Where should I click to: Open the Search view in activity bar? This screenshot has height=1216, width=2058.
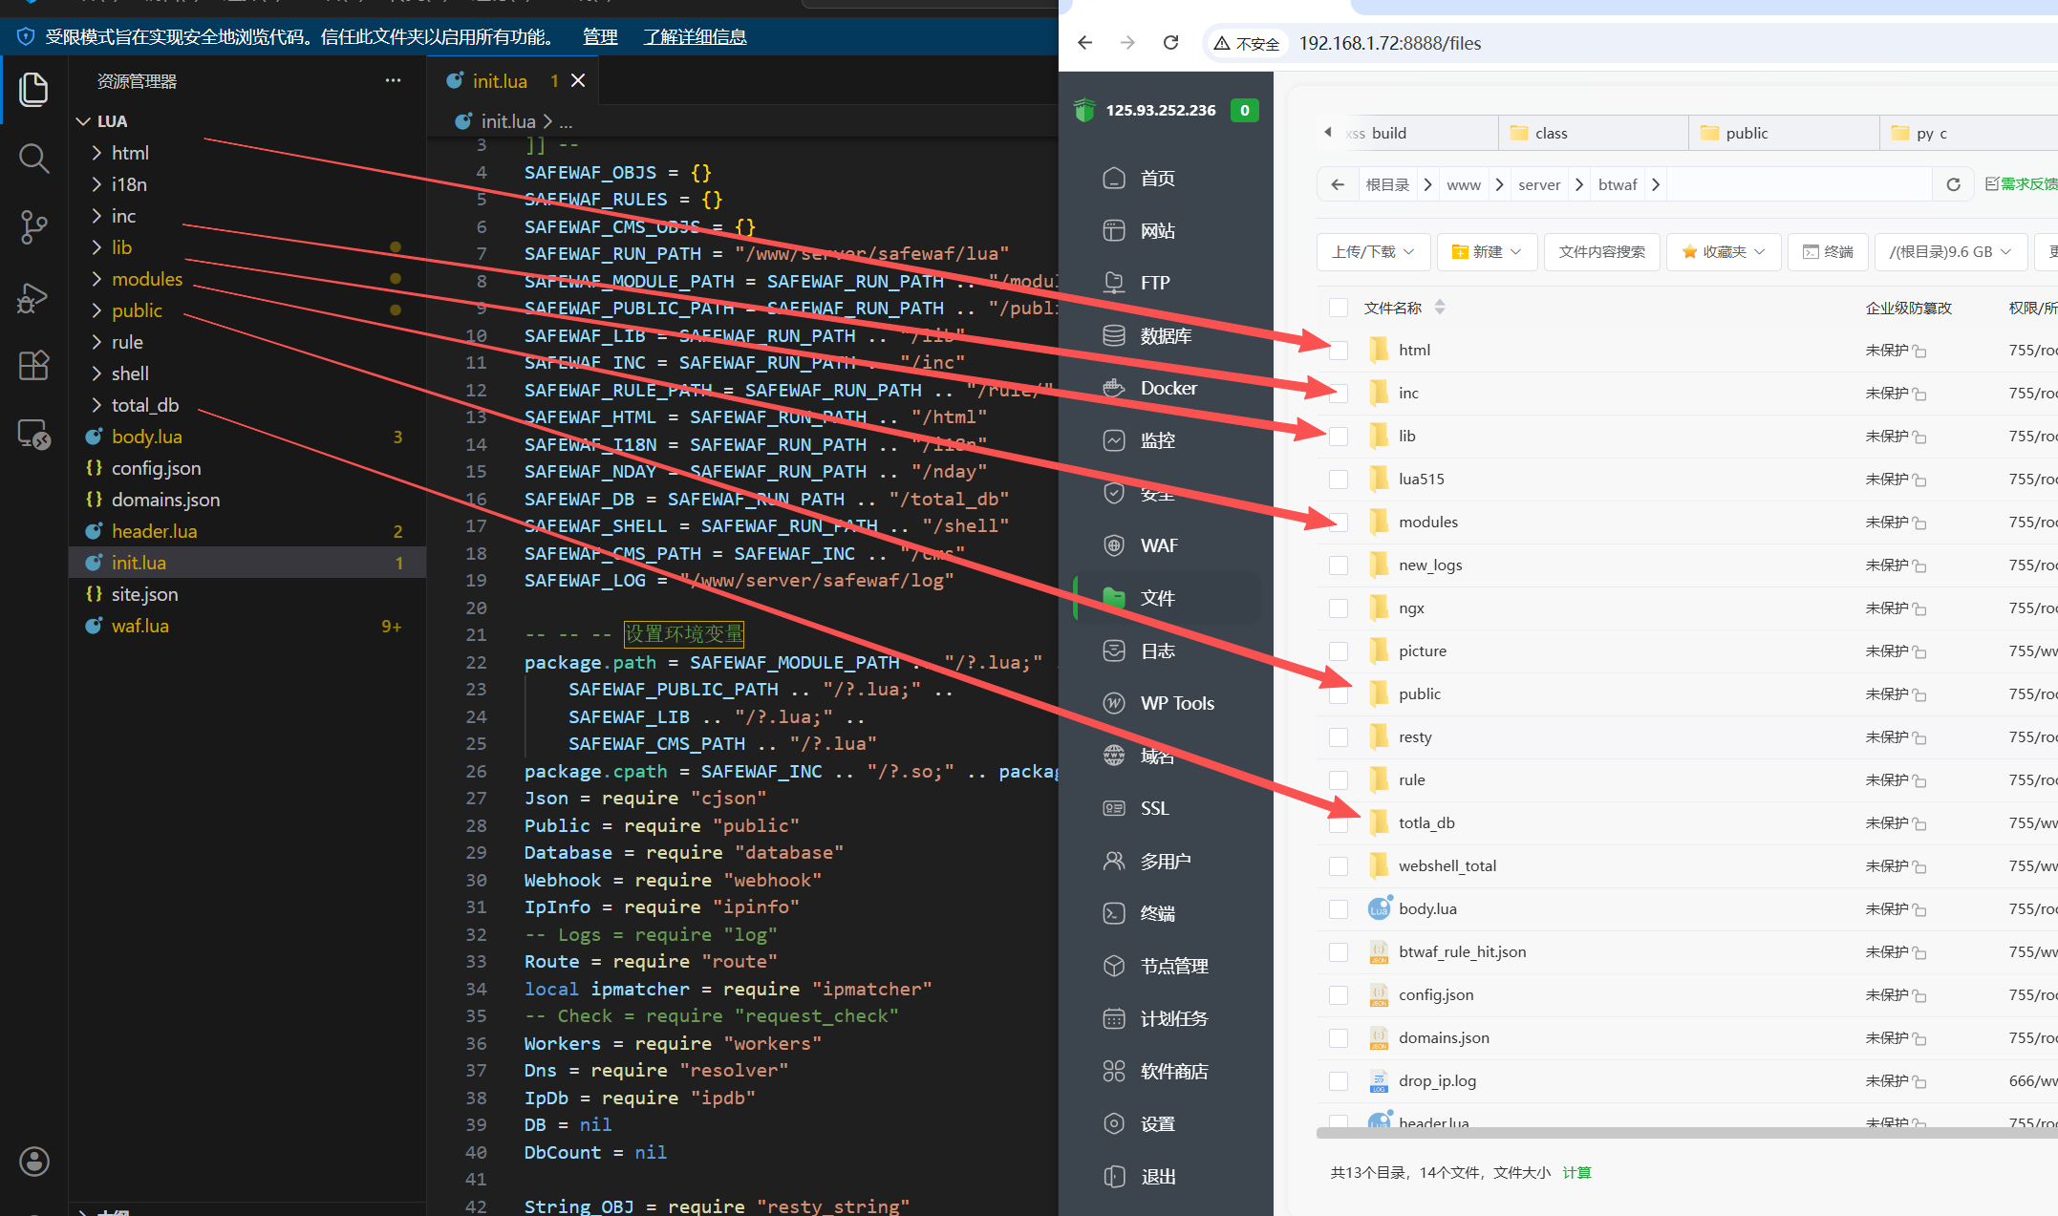click(x=33, y=158)
